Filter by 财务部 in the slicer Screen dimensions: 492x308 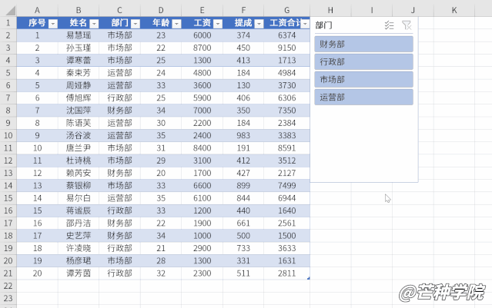click(363, 45)
